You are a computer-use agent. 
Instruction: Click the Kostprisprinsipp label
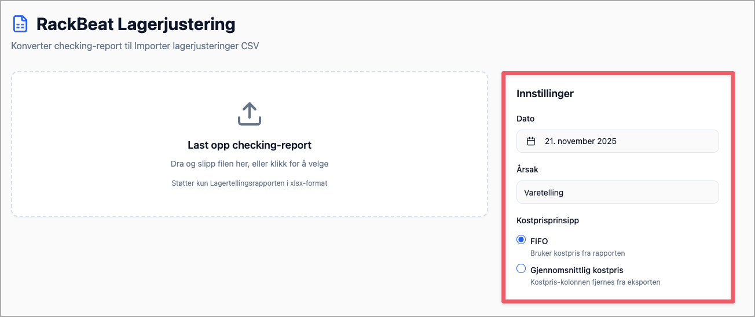(x=548, y=220)
